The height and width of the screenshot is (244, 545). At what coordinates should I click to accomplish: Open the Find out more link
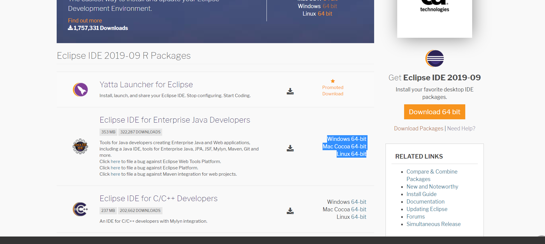(85, 20)
